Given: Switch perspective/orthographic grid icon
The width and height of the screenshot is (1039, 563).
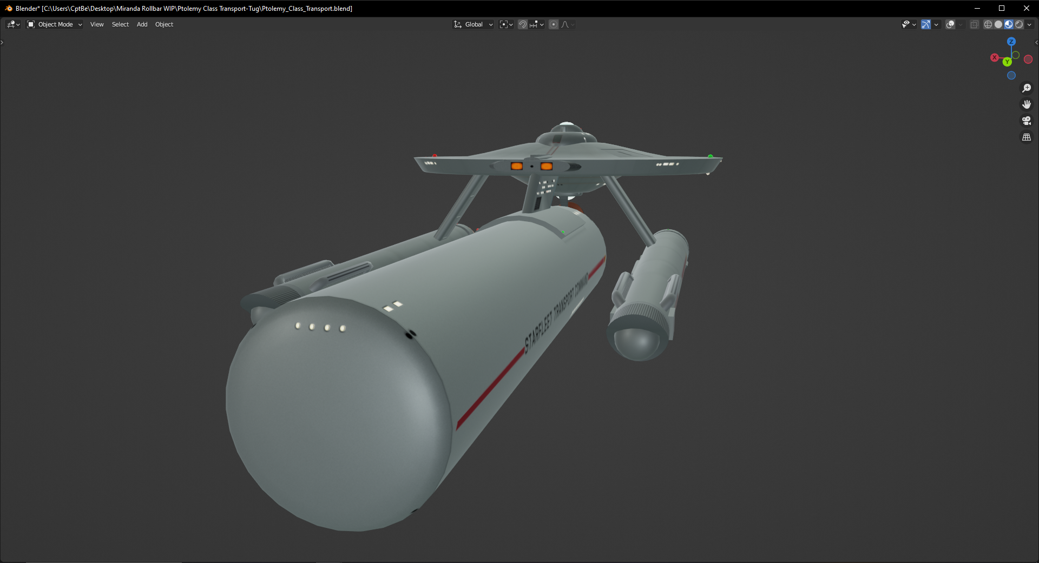Looking at the screenshot, I should pyautogui.click(x=1027, y=137).
